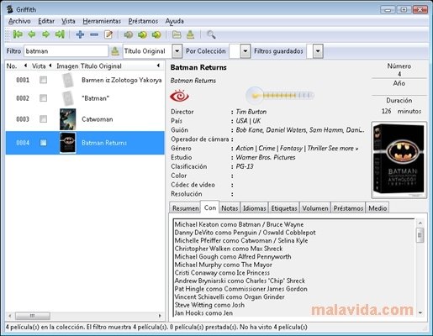Screen dimensions: 433x336
Task: Open the folder icon in toolbar
Action: coord(177,34)
